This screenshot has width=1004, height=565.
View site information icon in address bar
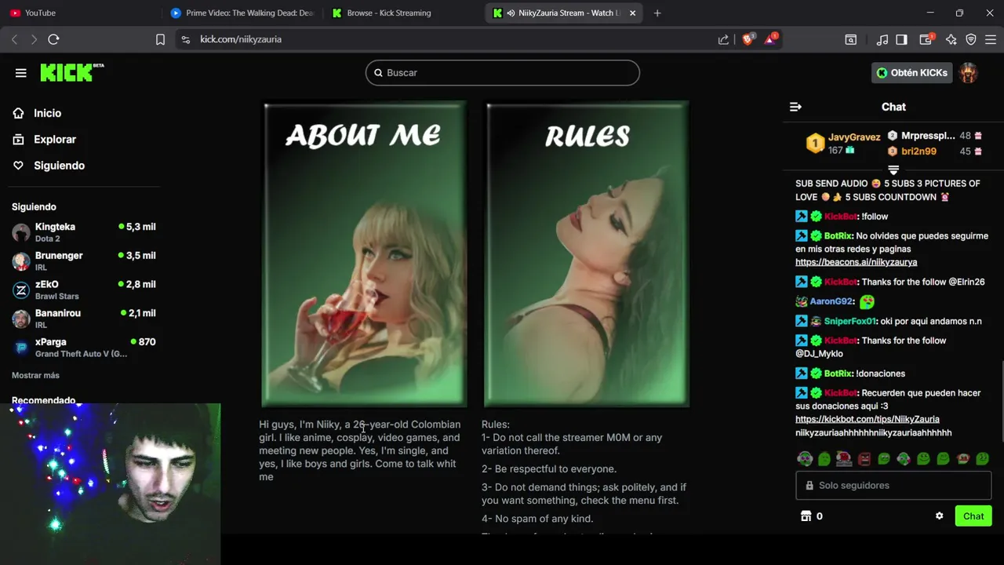[185, 39]
